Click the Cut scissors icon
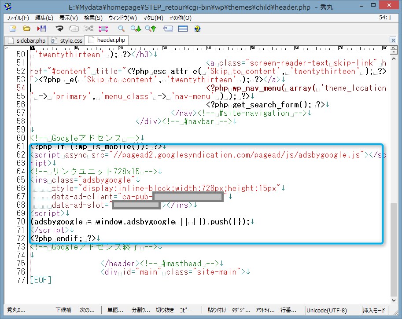This screenshot has width=402, height=319. click(89, 29)
